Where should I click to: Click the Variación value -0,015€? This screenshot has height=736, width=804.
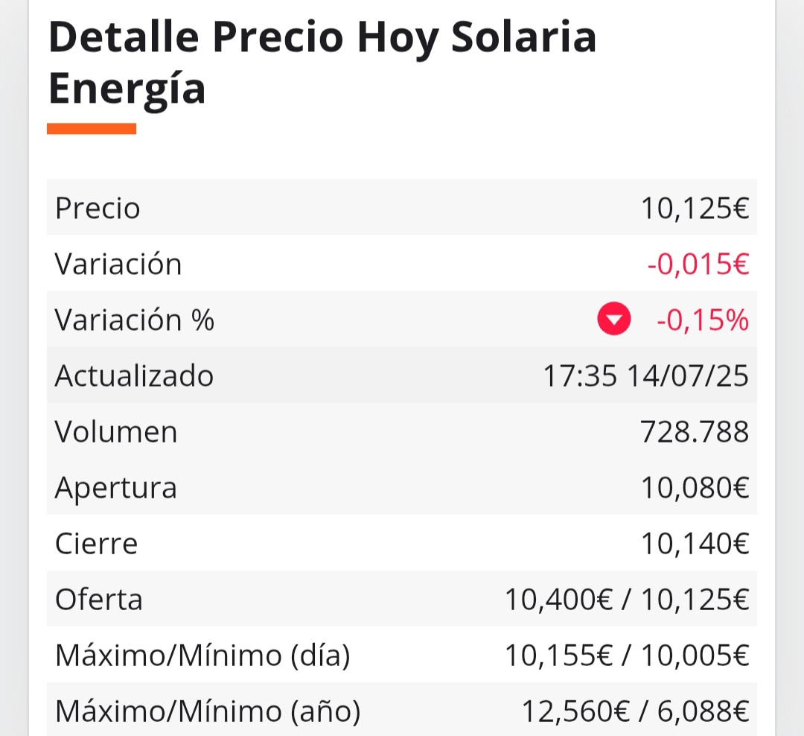pos(698,264)
